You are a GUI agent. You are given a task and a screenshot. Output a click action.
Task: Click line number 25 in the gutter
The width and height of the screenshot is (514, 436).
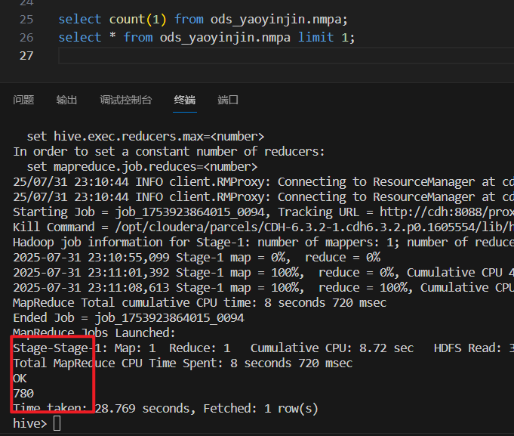(26, 18)
